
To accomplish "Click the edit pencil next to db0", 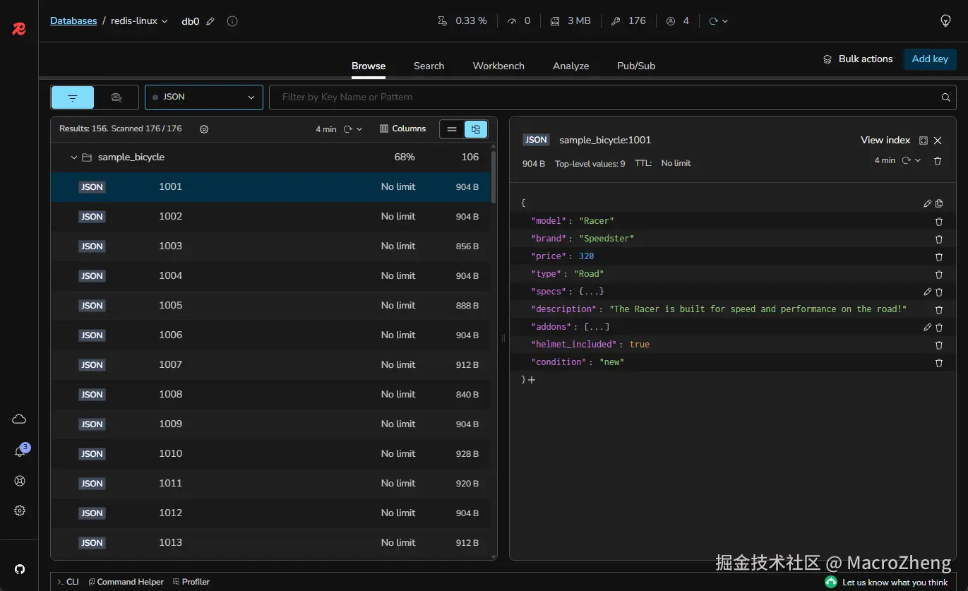I will click(x=210, y=21).
